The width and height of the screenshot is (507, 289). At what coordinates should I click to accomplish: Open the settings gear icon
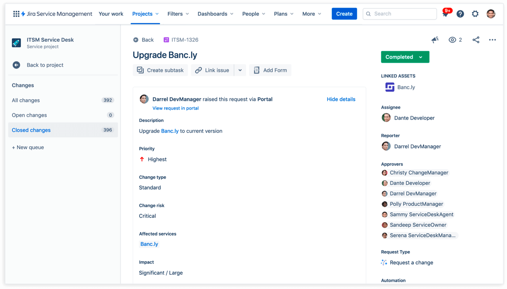(475, 14)
